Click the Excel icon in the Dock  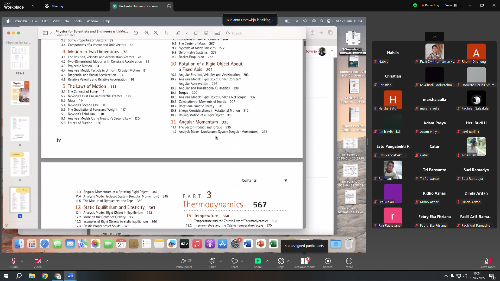coord(273,244)
